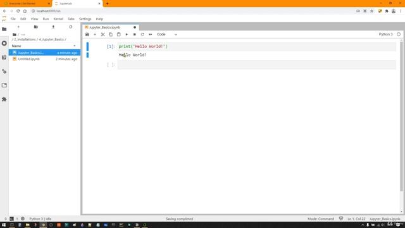Save the notebook with the floppy disk icon

(x=87, y=34)
